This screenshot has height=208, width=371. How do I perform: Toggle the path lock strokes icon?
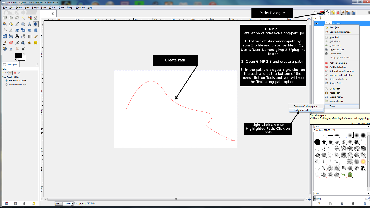320,18
